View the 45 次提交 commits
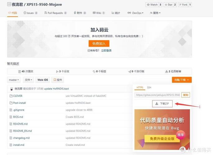This screenshot has width=213, height=155. pyautogui.click(x=26, y=71)
